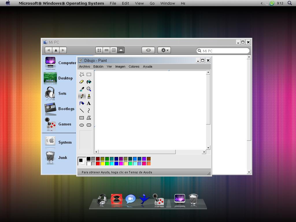Open Games joystick item in sidebar

[x=58, y=124]
